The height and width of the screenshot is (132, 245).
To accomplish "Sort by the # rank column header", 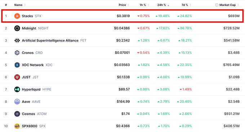I will 6,5.
